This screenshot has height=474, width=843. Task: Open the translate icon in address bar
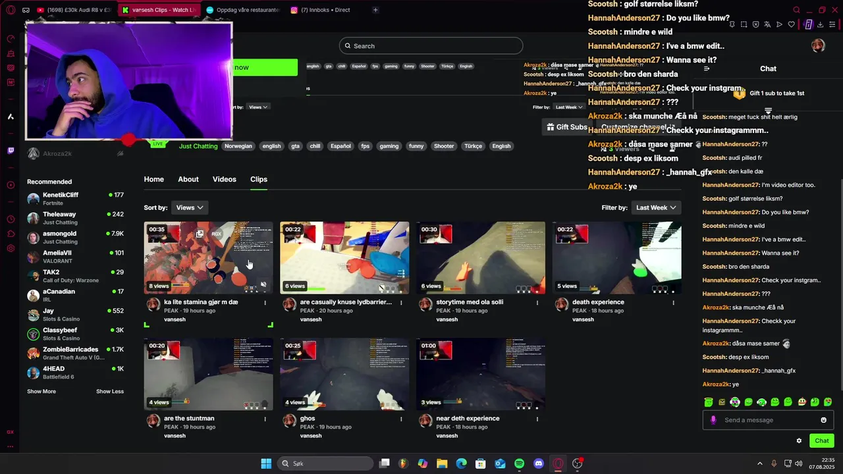[767, 24]
